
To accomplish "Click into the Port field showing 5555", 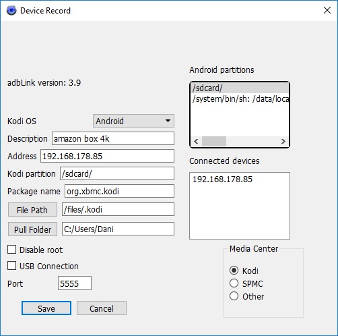I will pyautogui.click(x=75, y=283).
